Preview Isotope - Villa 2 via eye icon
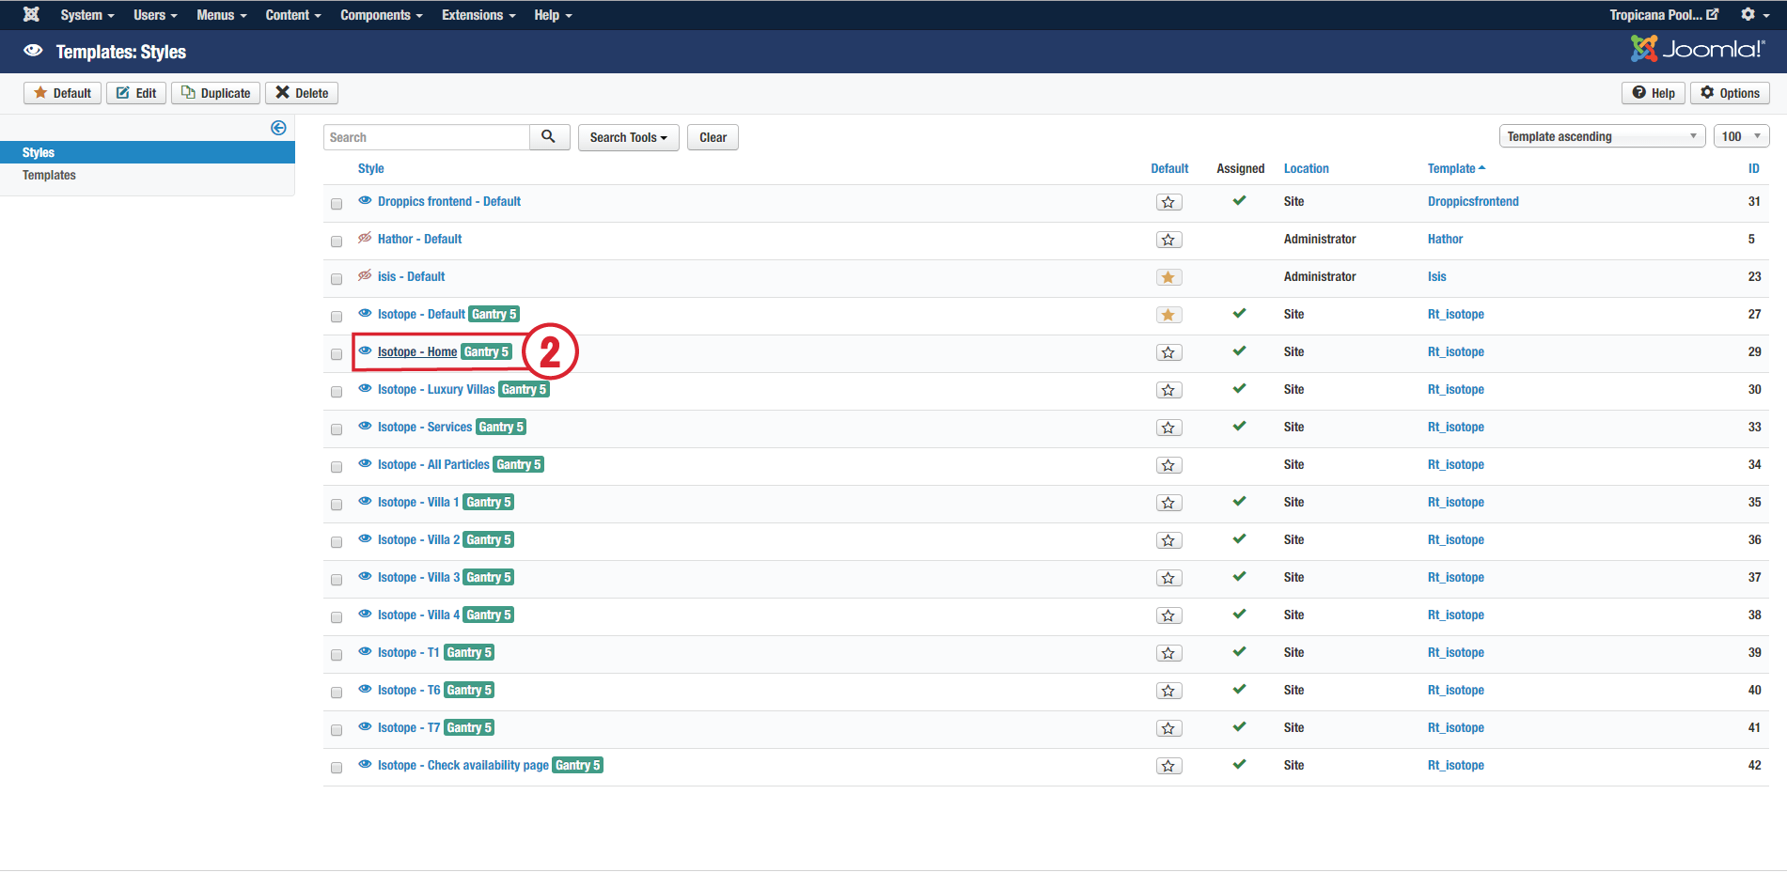This screenshot has height=872, width=1787. 365,538
